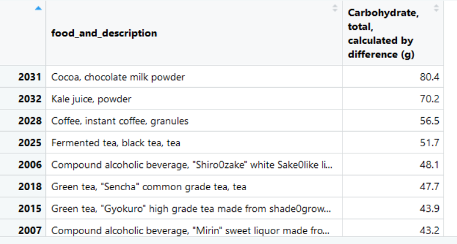Click the row index column sort arrow
457x244 pixels.
(x=38, y=8)
